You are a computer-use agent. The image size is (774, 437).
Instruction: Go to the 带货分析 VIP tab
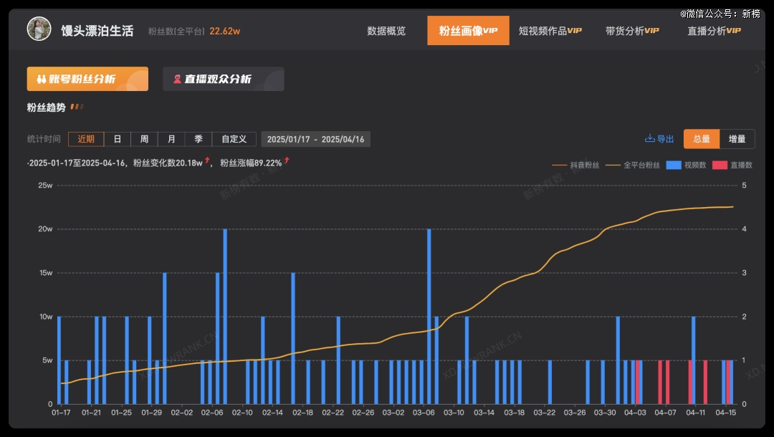point(632,31)
